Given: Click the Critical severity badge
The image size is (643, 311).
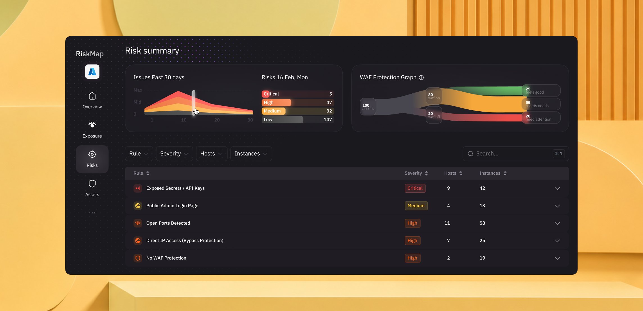Looking at the screenshot, I should [x=415, y=188].
